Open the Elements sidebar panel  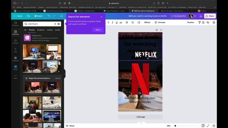pos(16,32)
